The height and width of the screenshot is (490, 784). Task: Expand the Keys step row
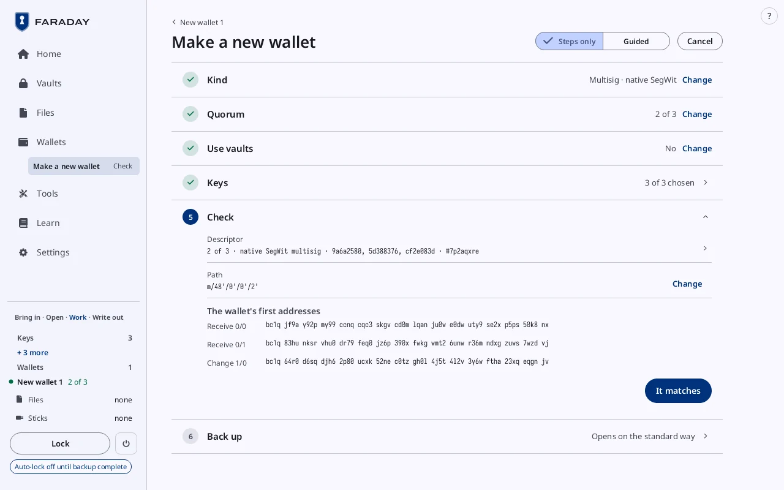coord(447,183)
